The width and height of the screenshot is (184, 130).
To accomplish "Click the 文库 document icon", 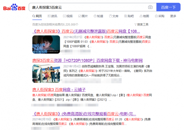I will pyautogui.click(x=110, y=16).
